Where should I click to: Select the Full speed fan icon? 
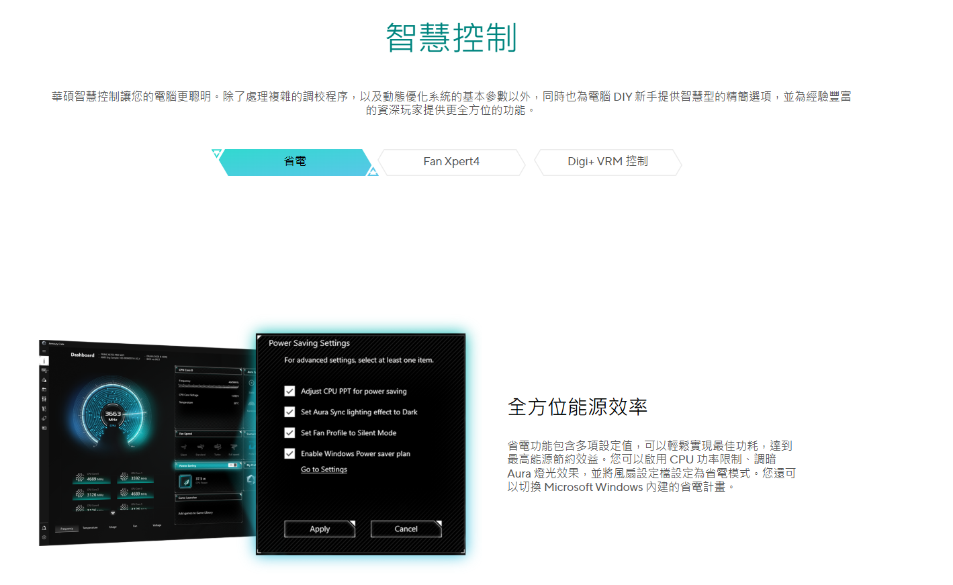coord(234,448)
